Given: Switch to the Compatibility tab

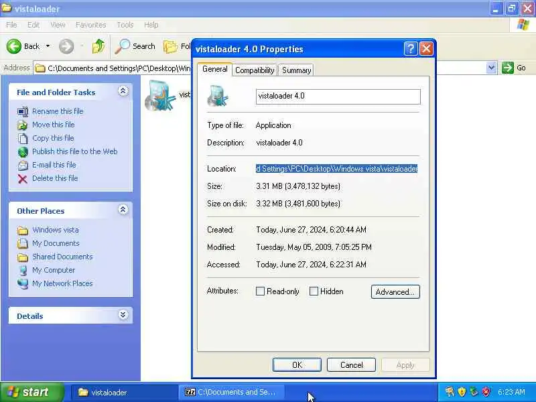Looking at the screenshot, I should [255, 70].
